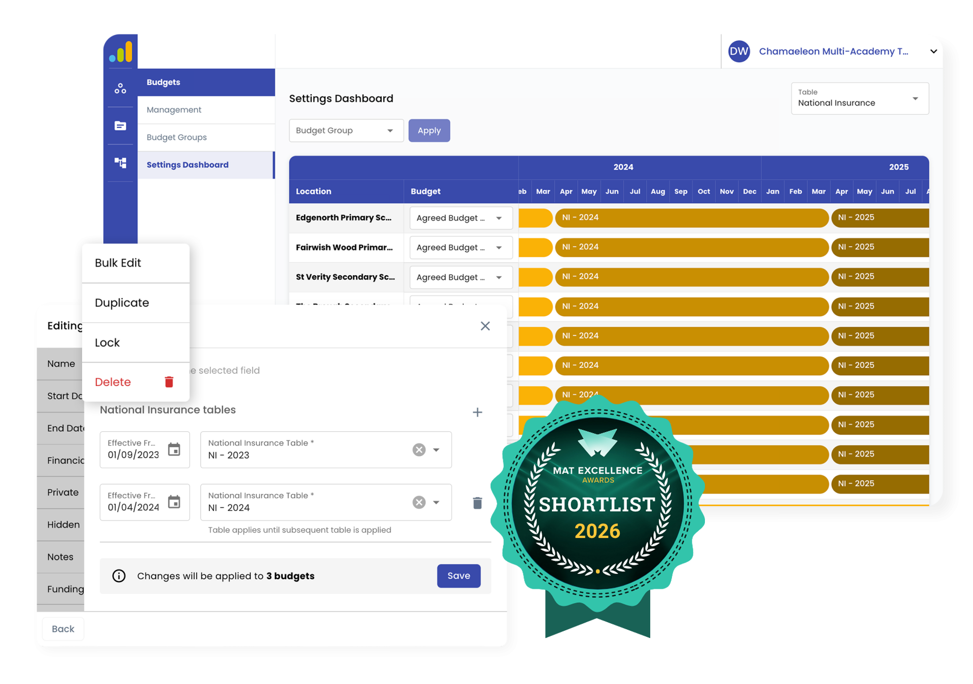The width and height of the screenshot is (973, 684).
Task: Click the bar chart app logo
Action: tap(121, 52)
